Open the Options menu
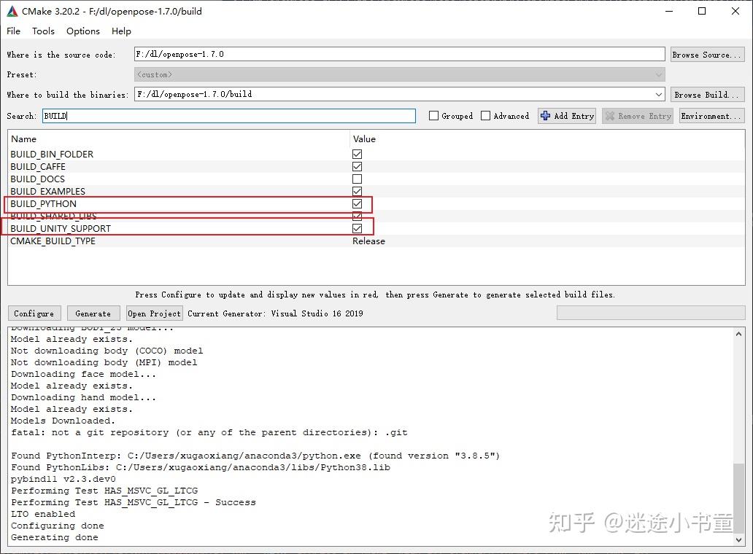753x554 pixels. (82, 31)
